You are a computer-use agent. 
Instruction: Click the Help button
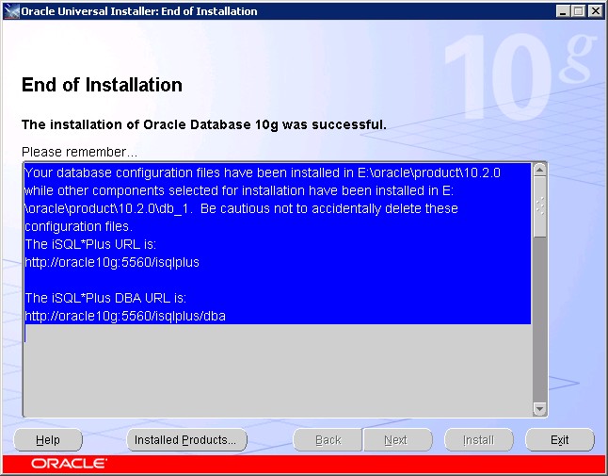click(x=48, y=440)
